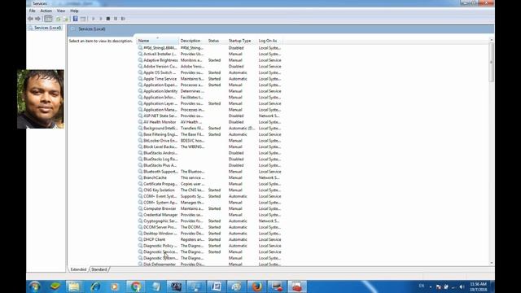The height and width of the screenshot is (293, 521).
Task: Click Network Service logon for BranchCache
Action: 269,177
